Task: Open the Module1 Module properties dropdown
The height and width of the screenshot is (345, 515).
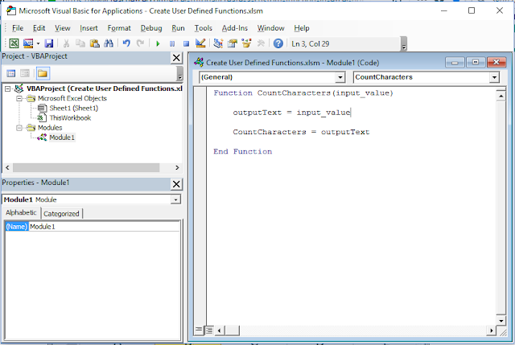Action: click(175, 199)
